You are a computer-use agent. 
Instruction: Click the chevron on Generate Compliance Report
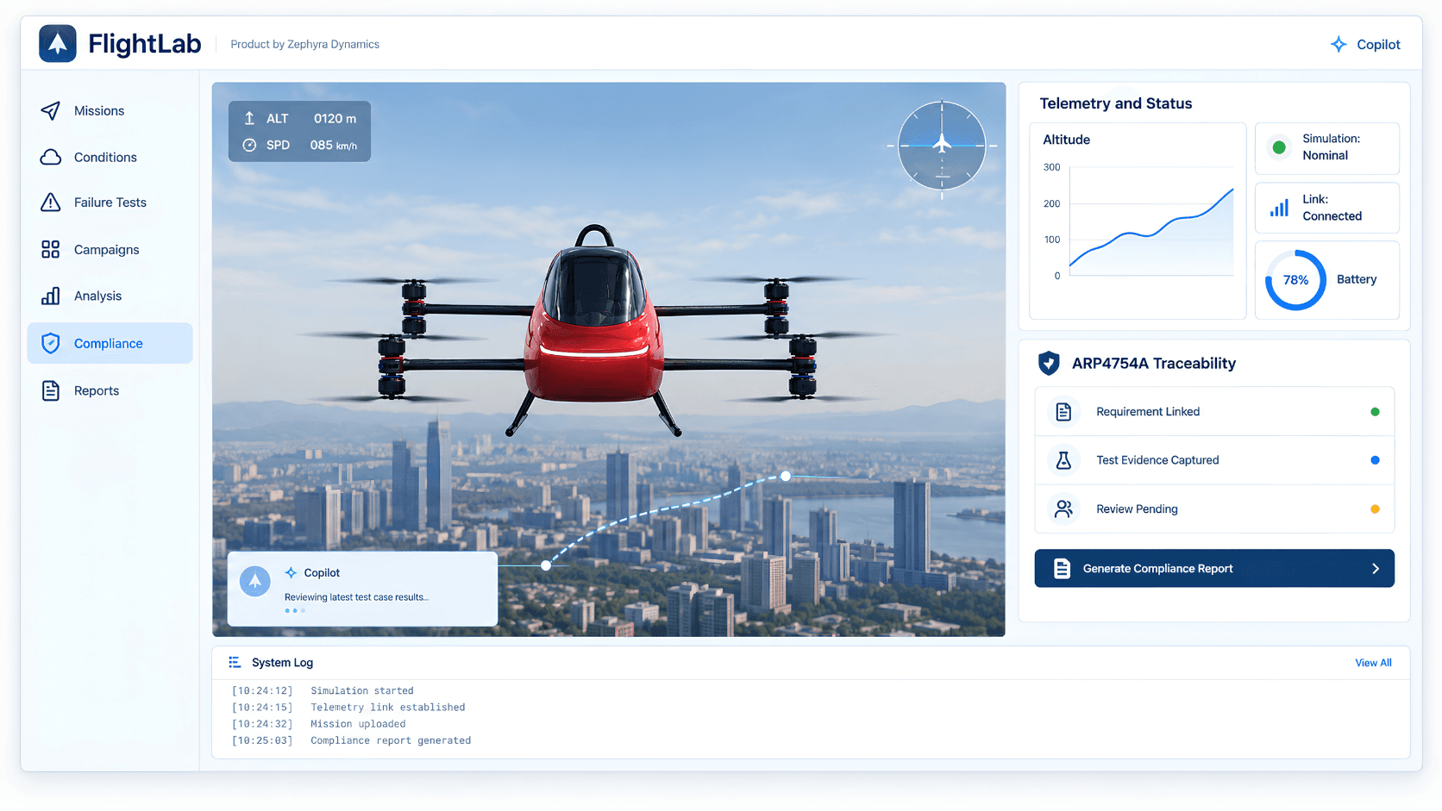coord(1376,569)
